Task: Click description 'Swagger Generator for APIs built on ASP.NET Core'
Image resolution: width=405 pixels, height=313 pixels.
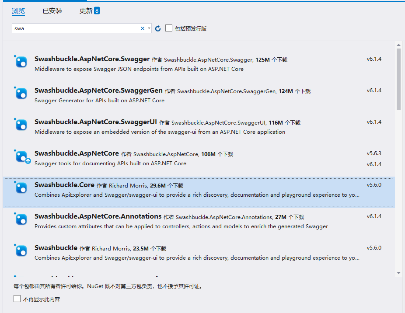Action: [x=99, y=101]
